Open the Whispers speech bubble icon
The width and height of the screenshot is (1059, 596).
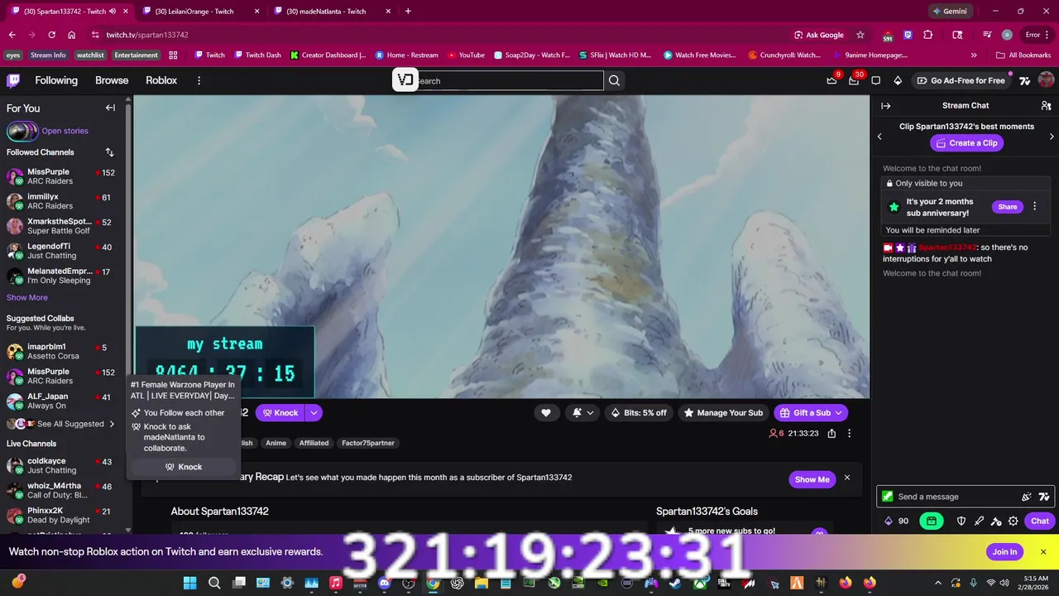(x=876, y=80)
